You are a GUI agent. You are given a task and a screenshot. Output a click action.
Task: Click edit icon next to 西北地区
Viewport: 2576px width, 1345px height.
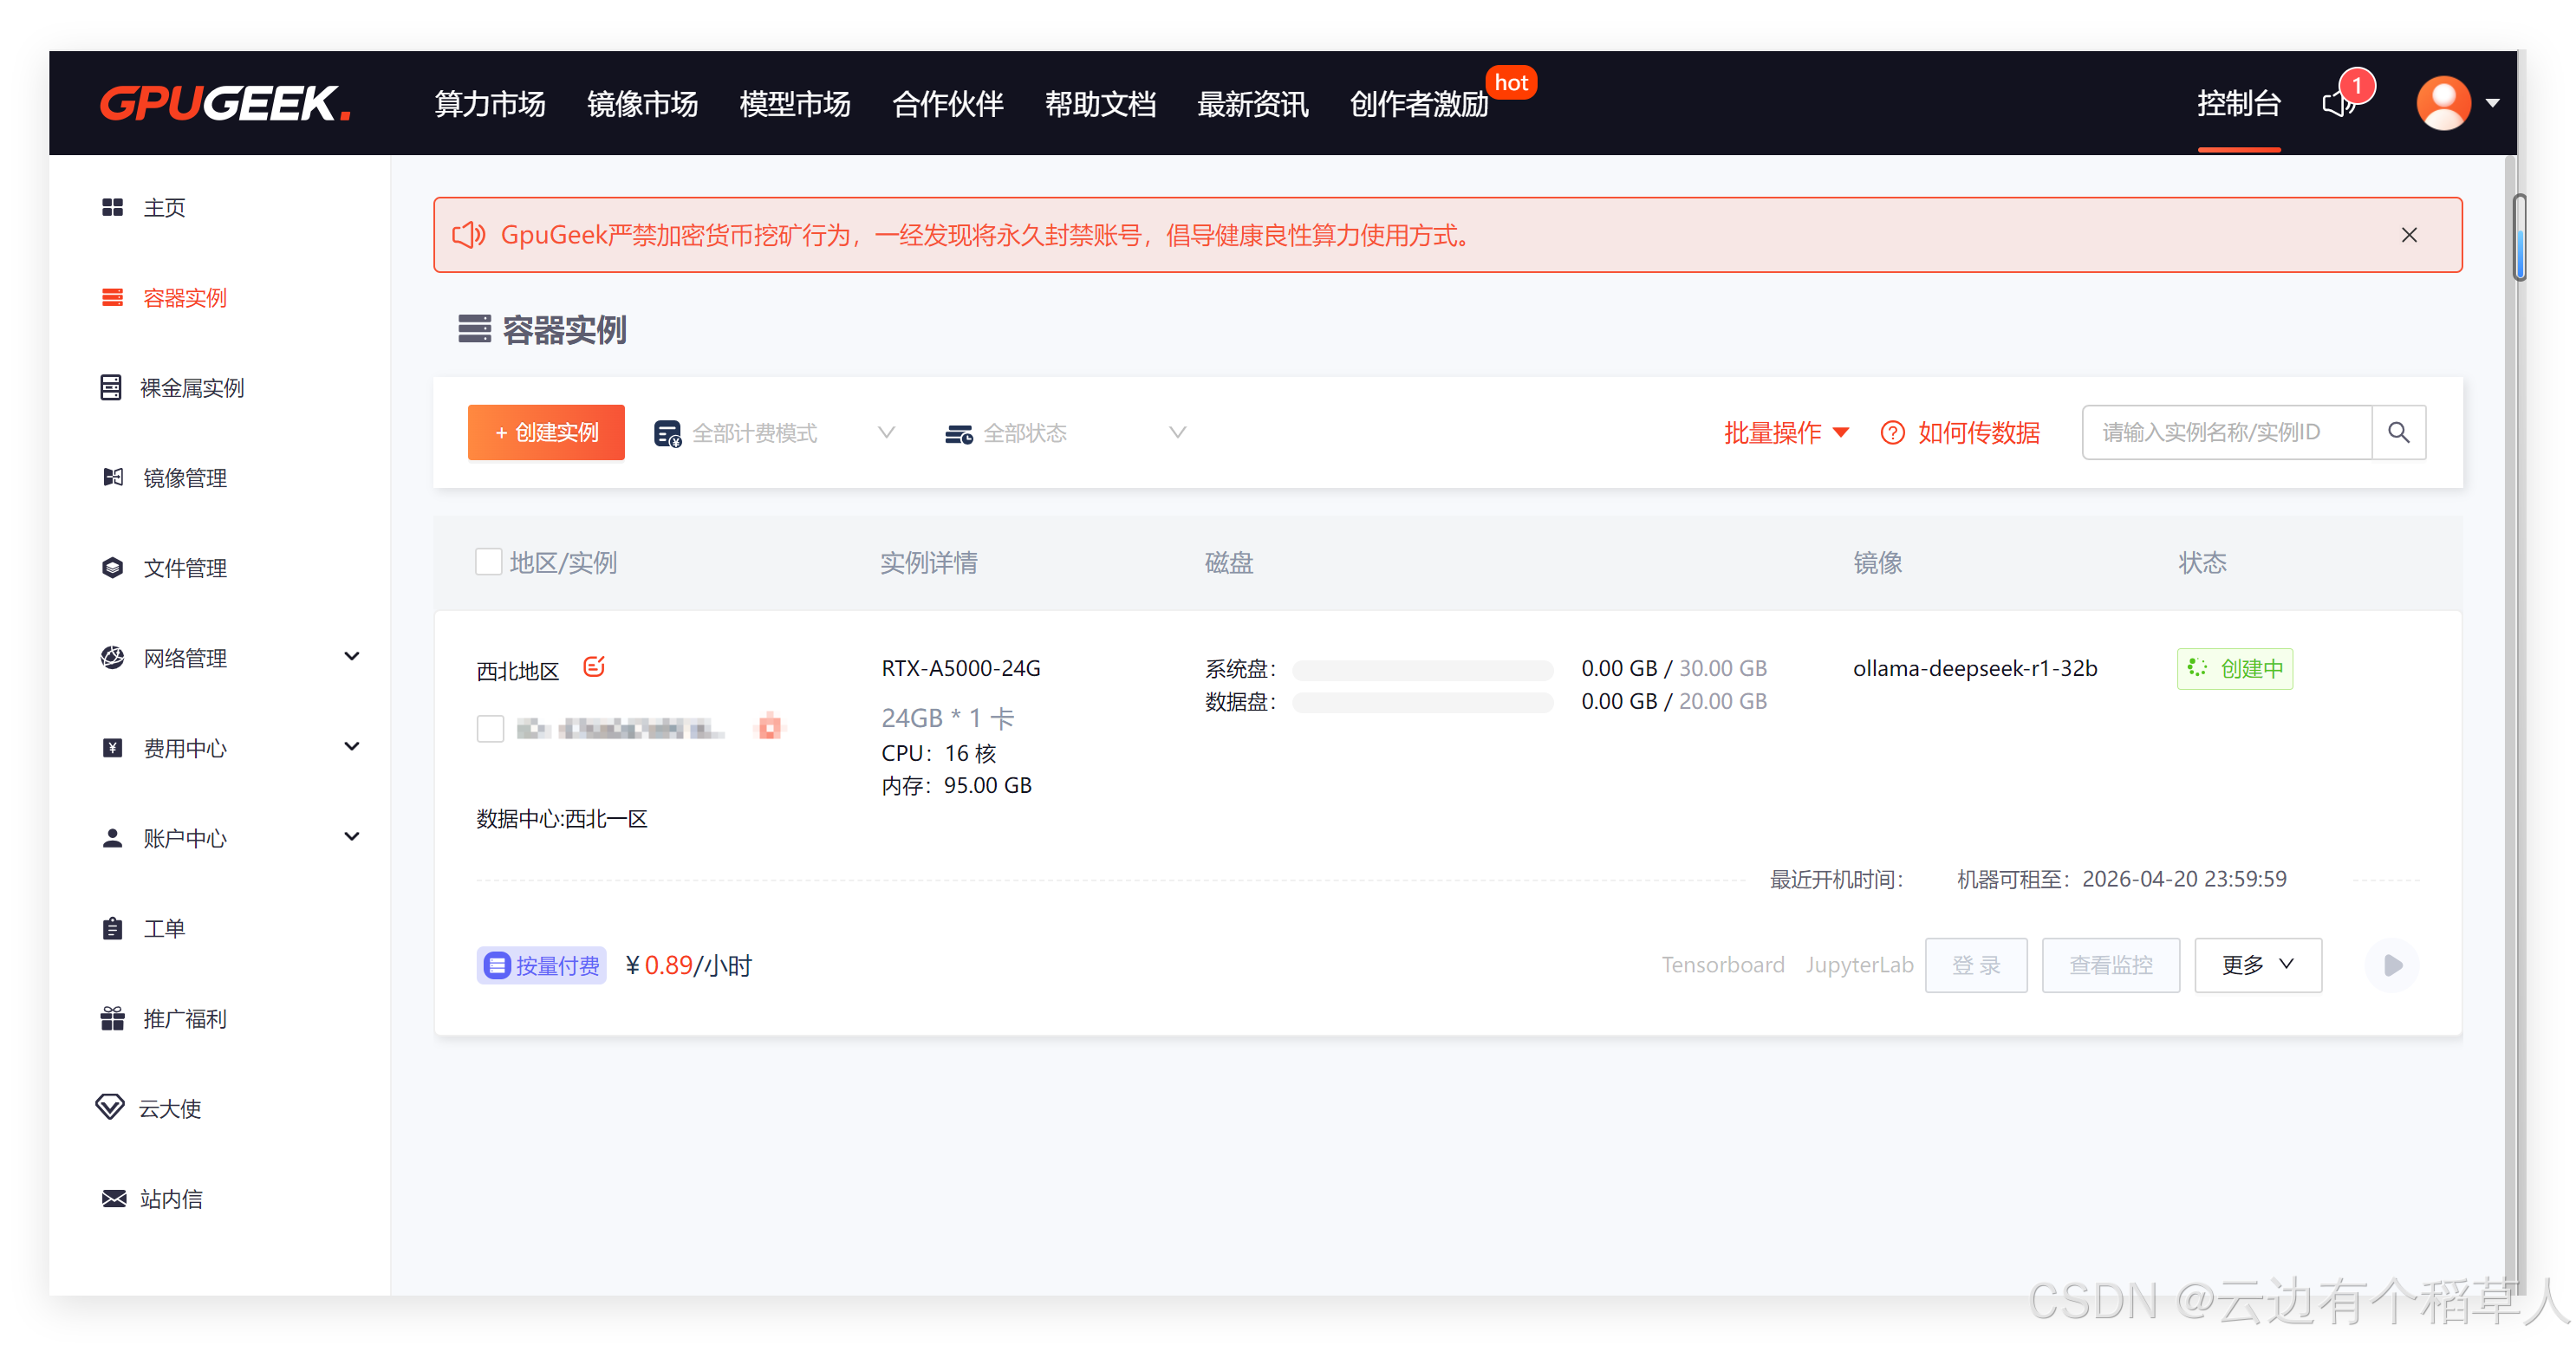click(594, 667)
